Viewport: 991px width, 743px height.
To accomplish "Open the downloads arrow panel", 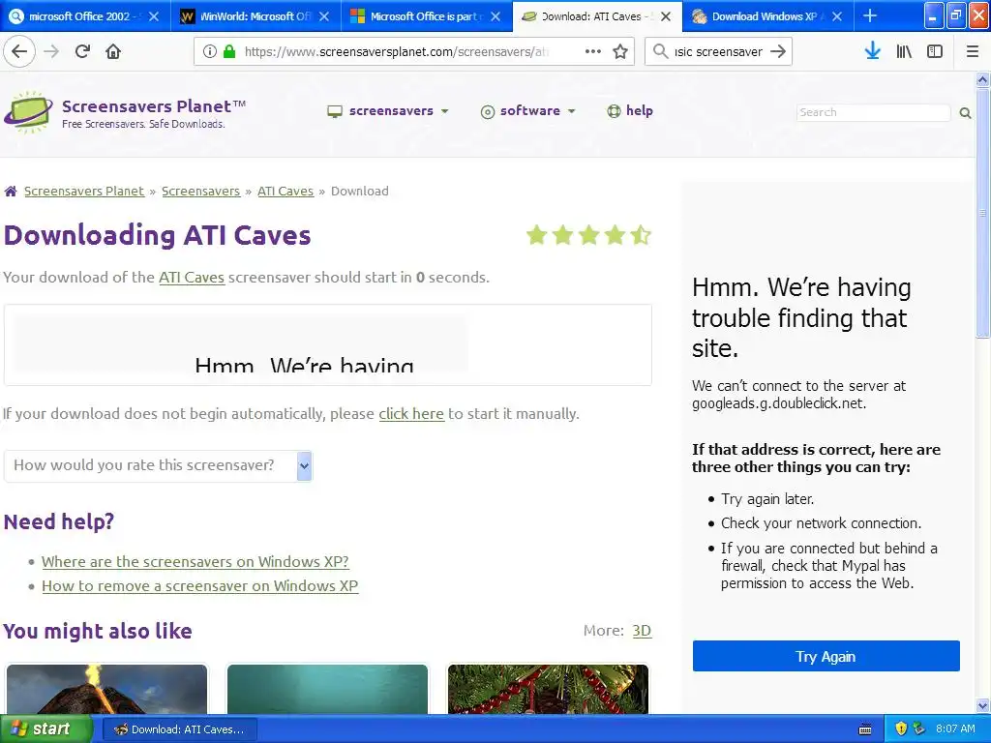I will (873, 50).
